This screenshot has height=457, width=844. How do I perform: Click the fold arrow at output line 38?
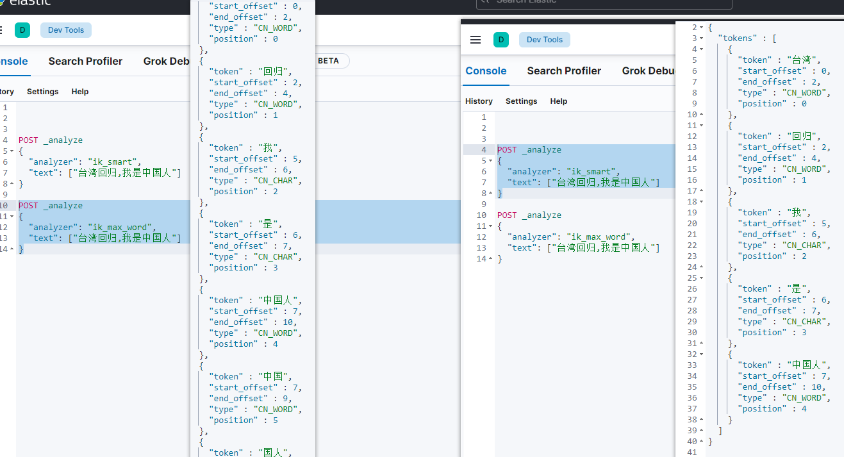point(702,420)
